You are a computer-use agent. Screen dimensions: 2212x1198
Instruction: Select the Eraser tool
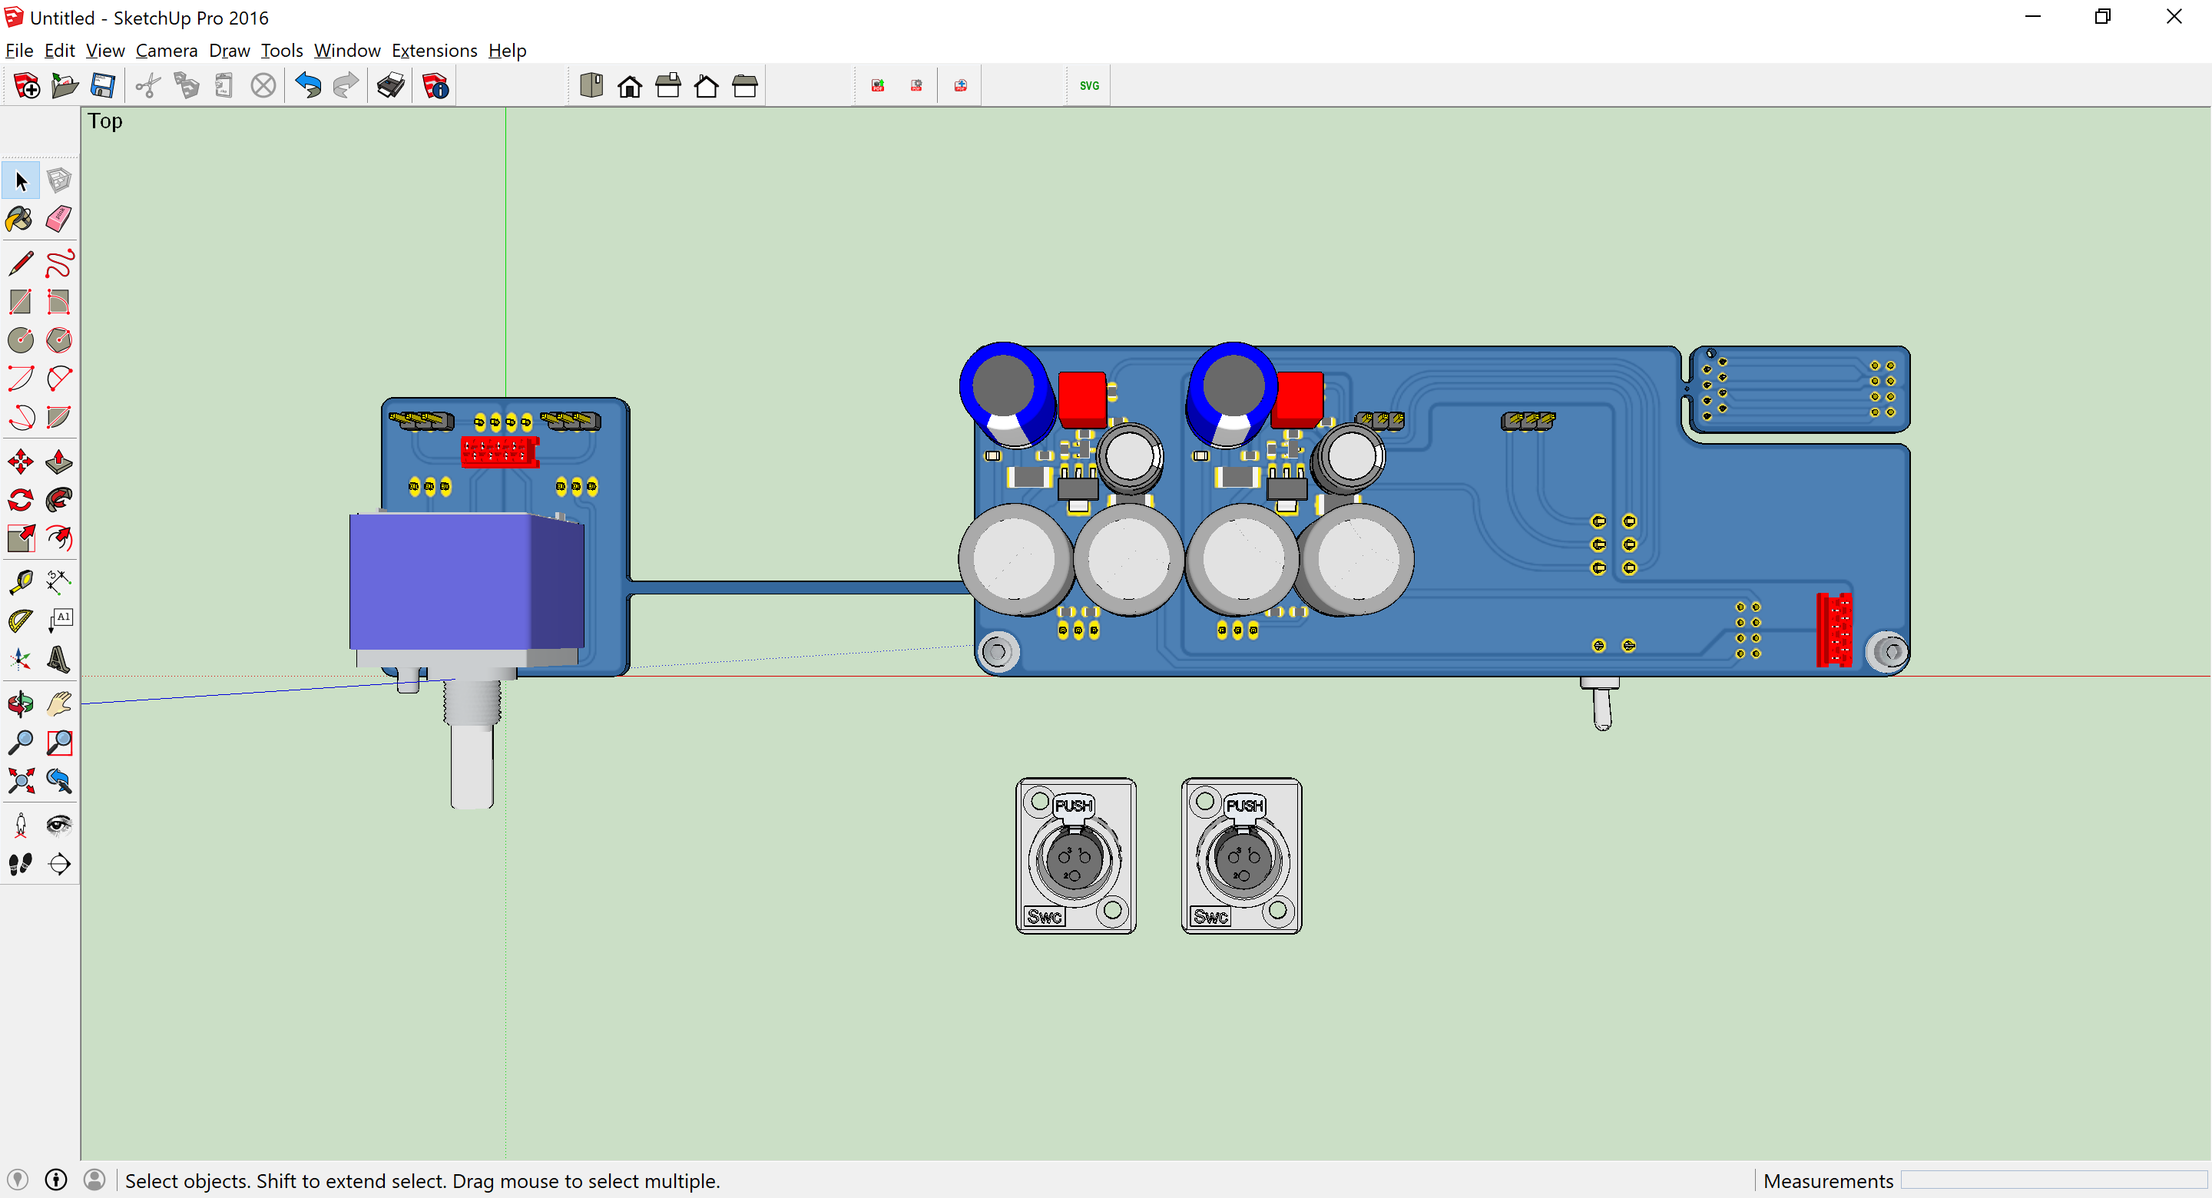point(58,219)
